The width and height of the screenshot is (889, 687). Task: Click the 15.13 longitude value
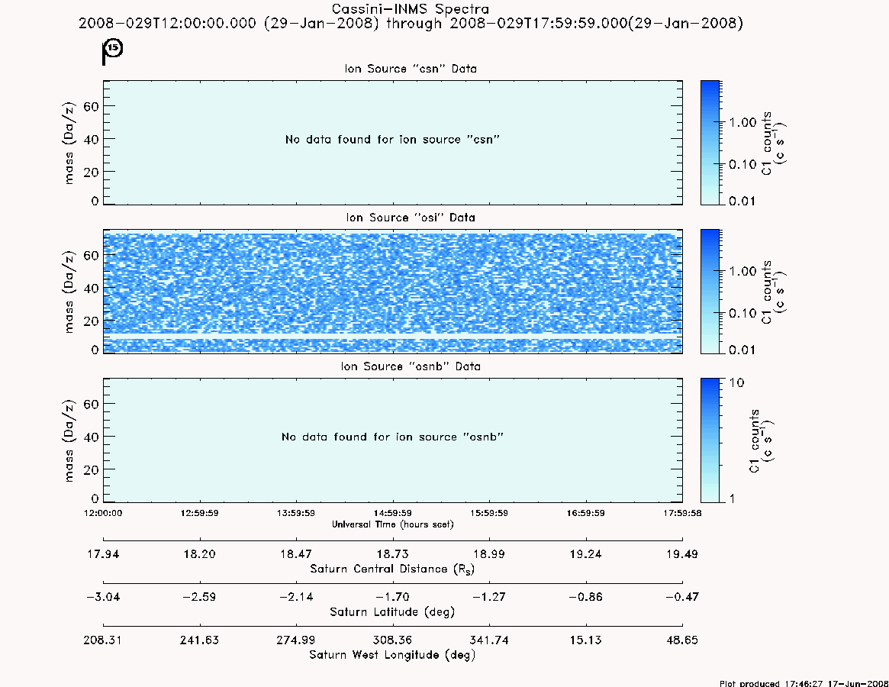click(586, 640)
